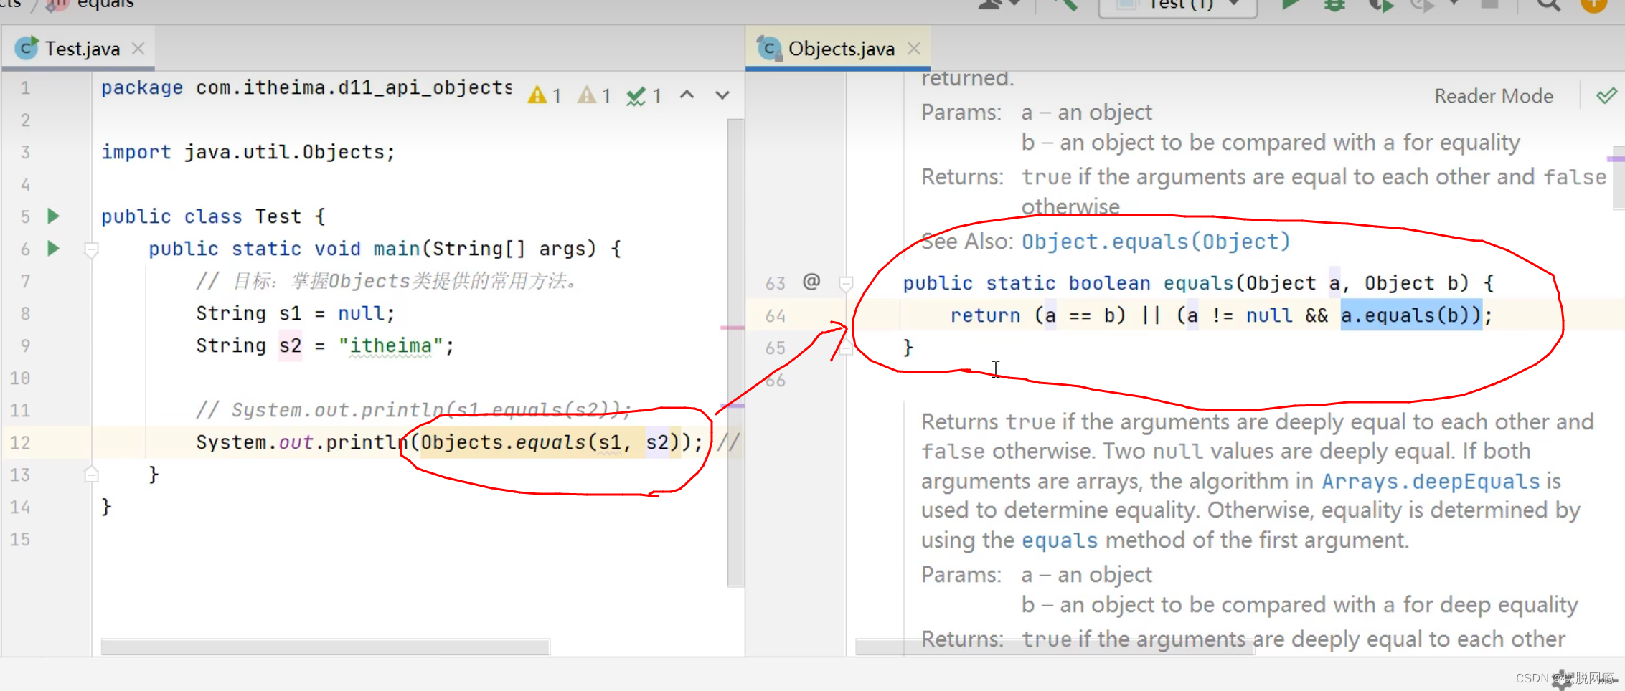
Task: Click the "itheima" string literal on line 9
Action: [x=390, y=345]
